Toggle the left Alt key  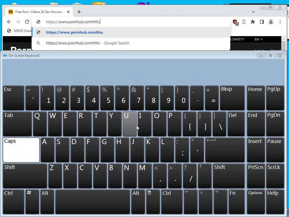click(47, 202)
